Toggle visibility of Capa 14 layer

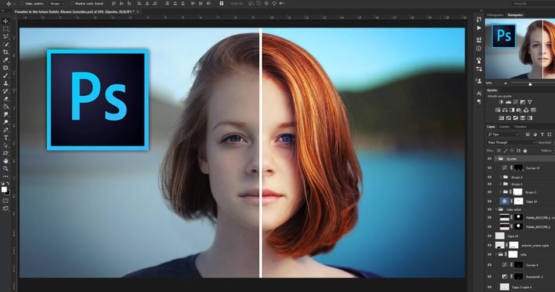click(x=490, y=201)
